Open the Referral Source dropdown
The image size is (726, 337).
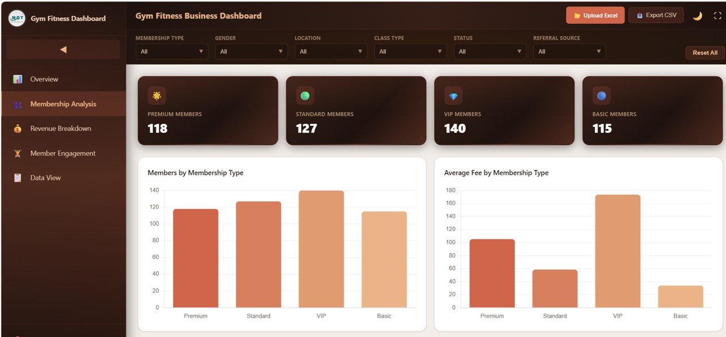[x=569, y=51]
